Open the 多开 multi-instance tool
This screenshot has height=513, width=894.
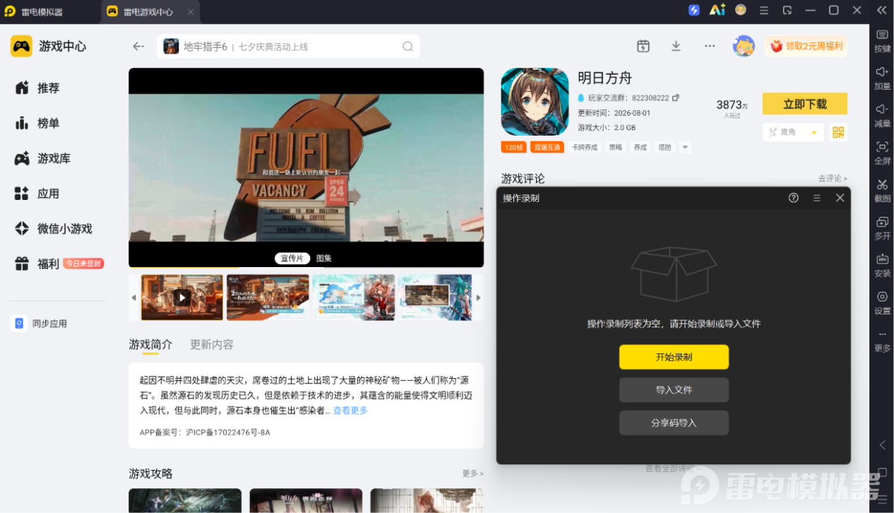(x=882, y=228)
